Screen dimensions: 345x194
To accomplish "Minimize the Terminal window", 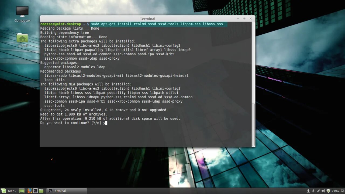I will coord(238,19).
